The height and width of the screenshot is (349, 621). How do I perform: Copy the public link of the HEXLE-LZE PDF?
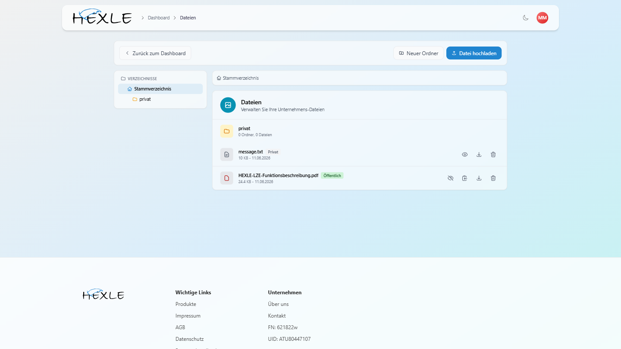click(x=464, y=178)
